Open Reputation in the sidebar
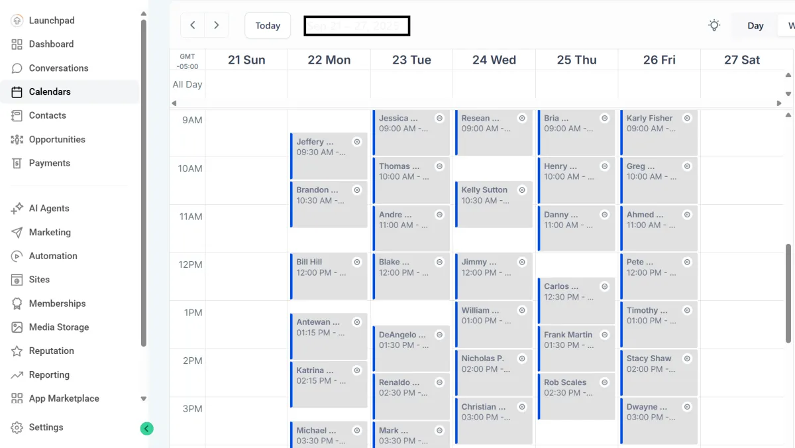The image size is (795, 448). [x=51, y=351]
